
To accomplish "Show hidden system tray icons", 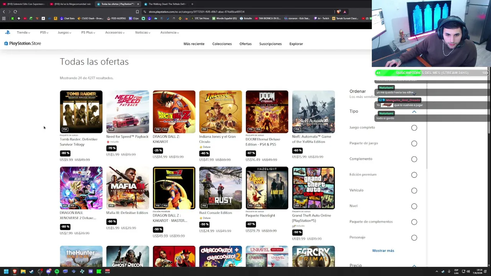I will pos(437,271).
